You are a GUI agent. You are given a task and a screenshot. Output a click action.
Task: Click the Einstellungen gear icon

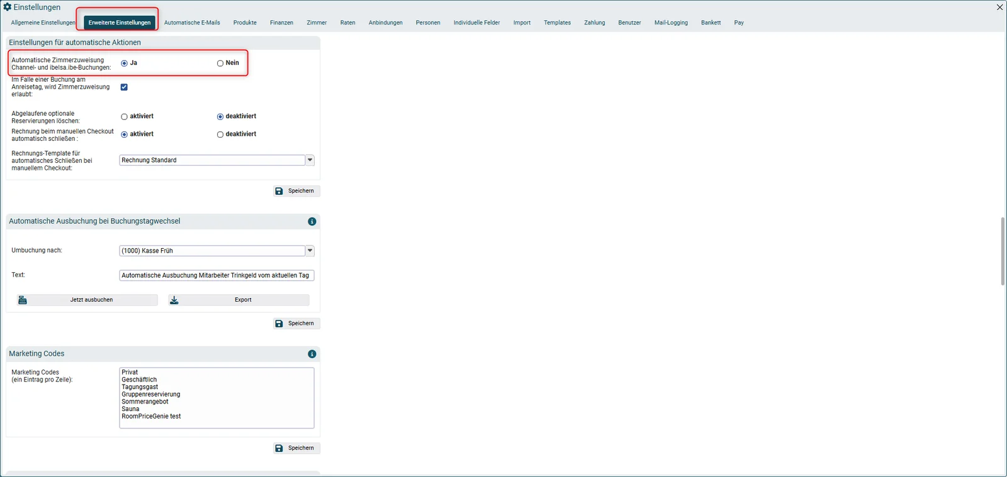coord(8,7)
